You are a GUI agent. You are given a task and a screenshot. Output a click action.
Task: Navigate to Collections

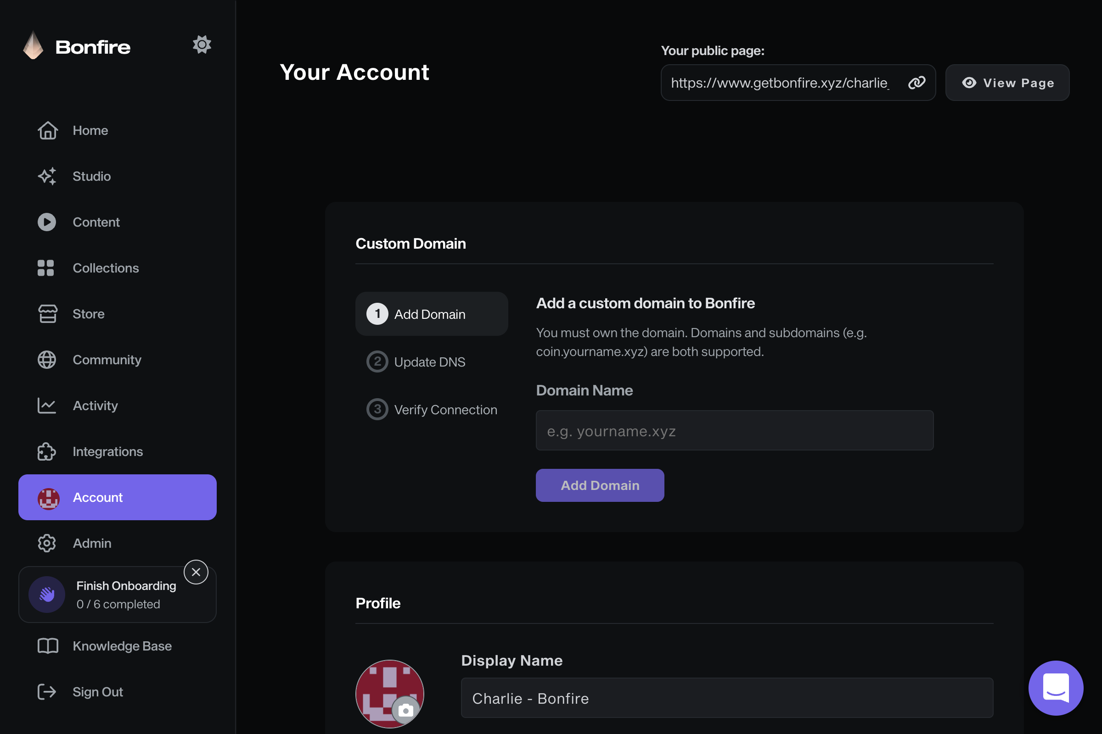point(117,268)
